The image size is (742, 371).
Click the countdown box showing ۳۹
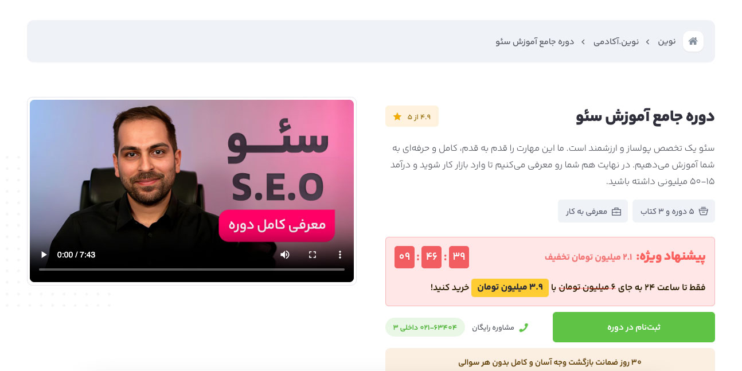pyautogui.click(x=459, y=257)
